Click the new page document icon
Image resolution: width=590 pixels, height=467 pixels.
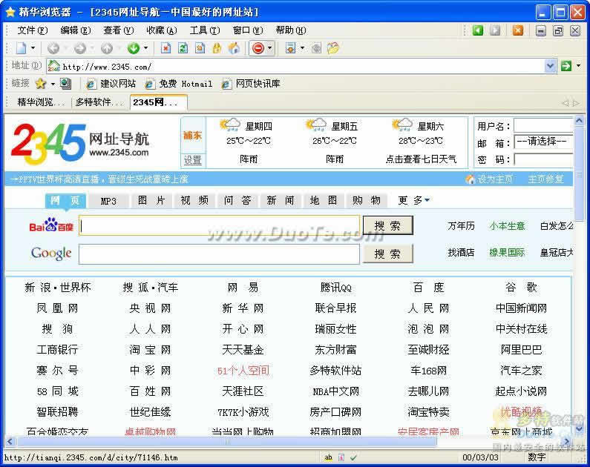tap(22, 48)
